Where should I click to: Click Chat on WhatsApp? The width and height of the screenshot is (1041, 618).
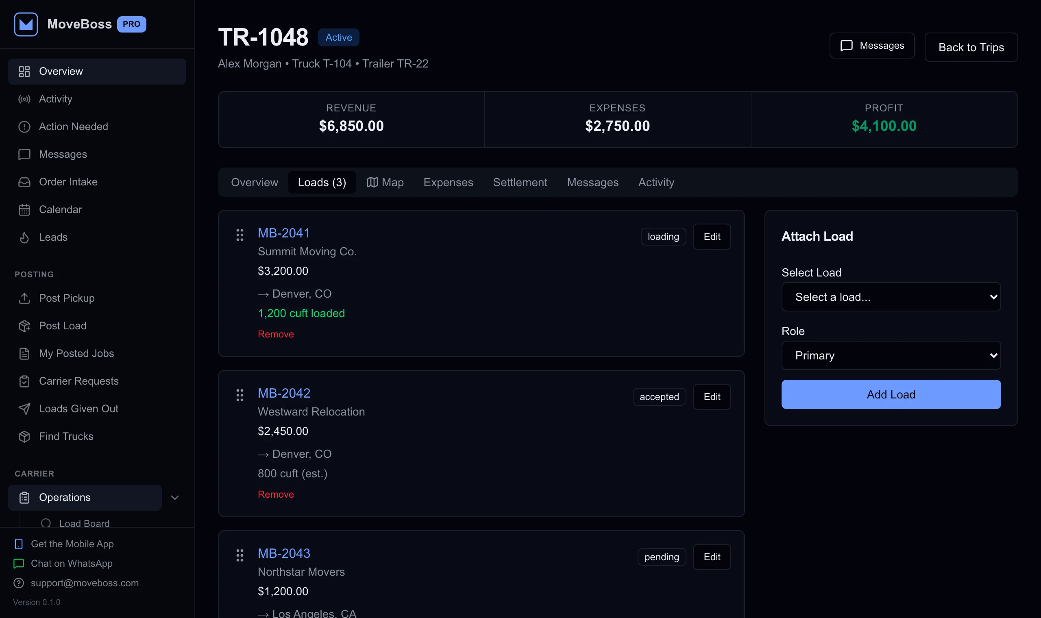(x=63, y=564)
